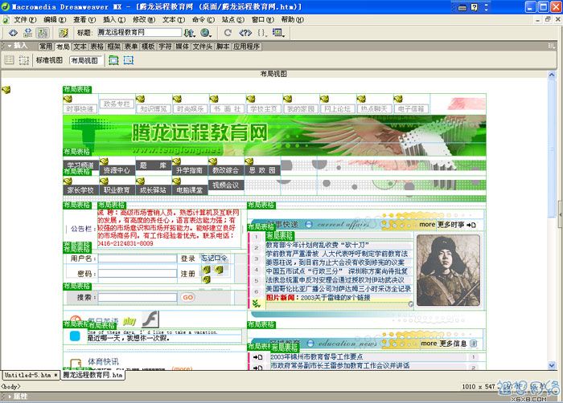Select the 表单 insert tab
563x403 pixels.
(x=130, y=47)
